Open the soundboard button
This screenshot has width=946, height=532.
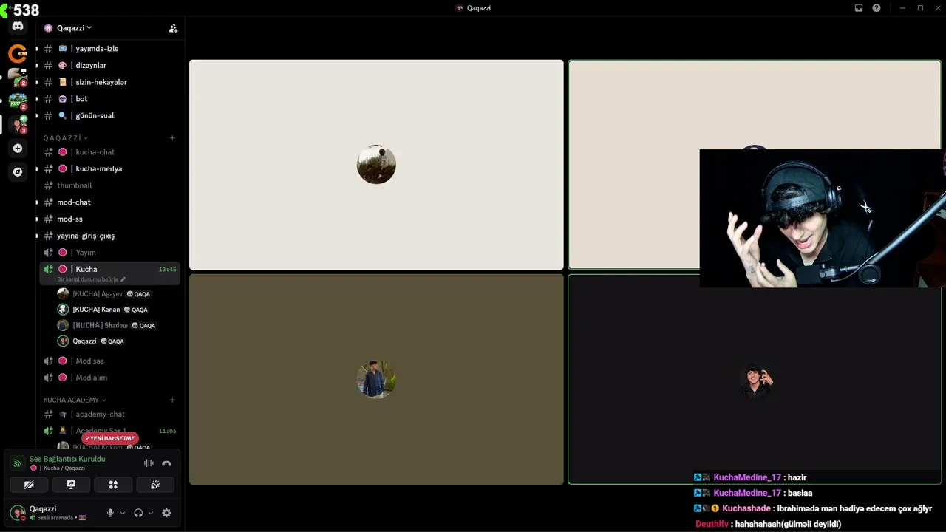tap(155, 485)
